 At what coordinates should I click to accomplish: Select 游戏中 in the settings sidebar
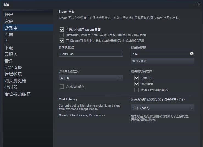pyautogui.click(x=28, y=28)
